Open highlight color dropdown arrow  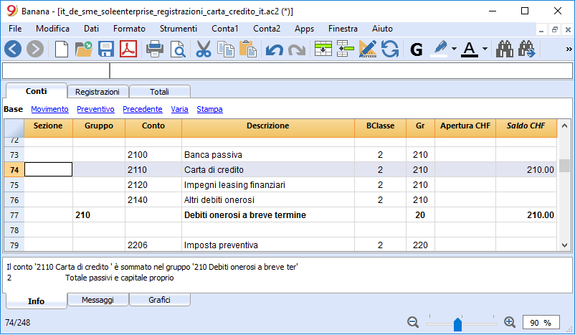pos(455,49)
